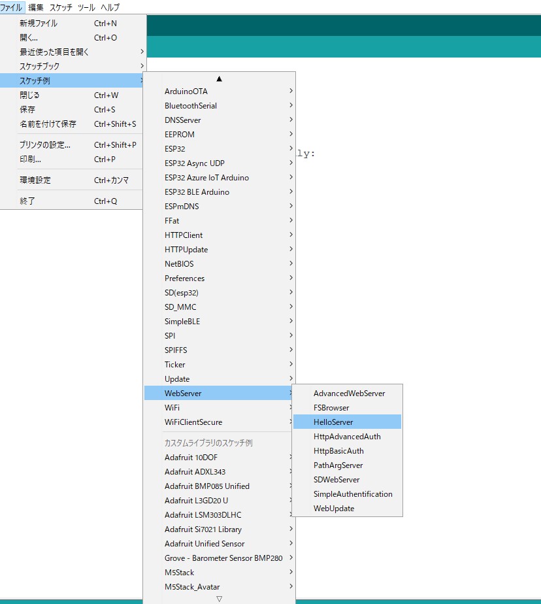Open NetBIOS examples
The height and width of the screenshot is (604, 541).
[x=219, y=264]
